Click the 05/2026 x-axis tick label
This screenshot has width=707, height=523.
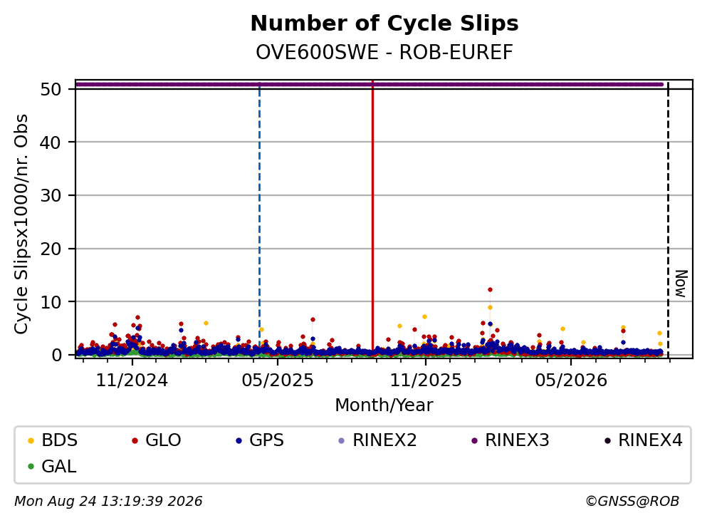(x=571, y=380)
